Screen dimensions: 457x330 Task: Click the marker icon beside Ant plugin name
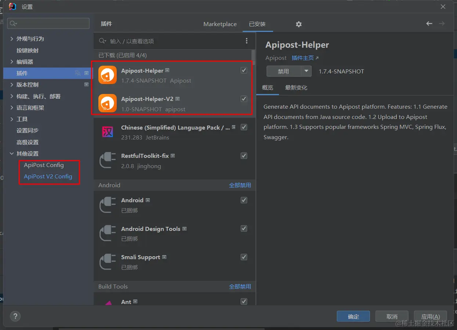tap(135, 301)
